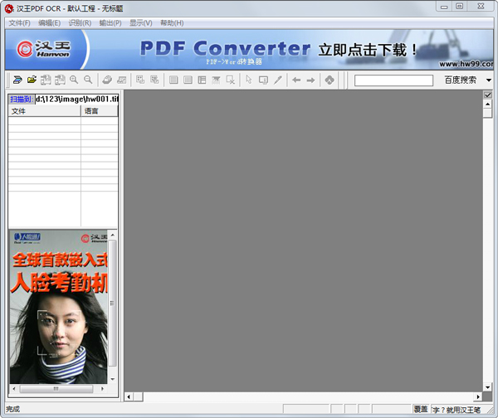Click the Hanvon logo in banner
Viewport: 498px width, 418px height.
tap(43, 49)
